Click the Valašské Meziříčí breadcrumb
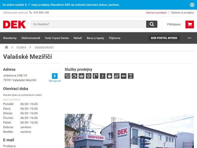The image size is (197, 148). click(44, 47)
